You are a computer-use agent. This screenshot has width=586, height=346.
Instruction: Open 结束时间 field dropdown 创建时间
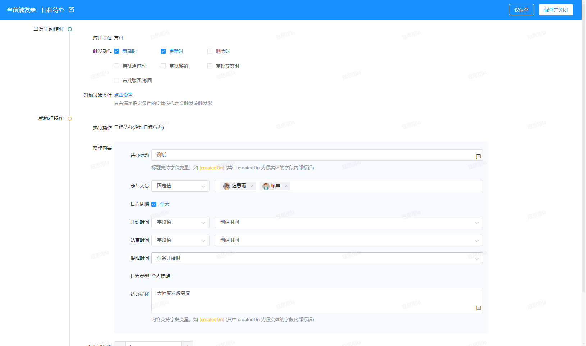[x=349, y=240]
